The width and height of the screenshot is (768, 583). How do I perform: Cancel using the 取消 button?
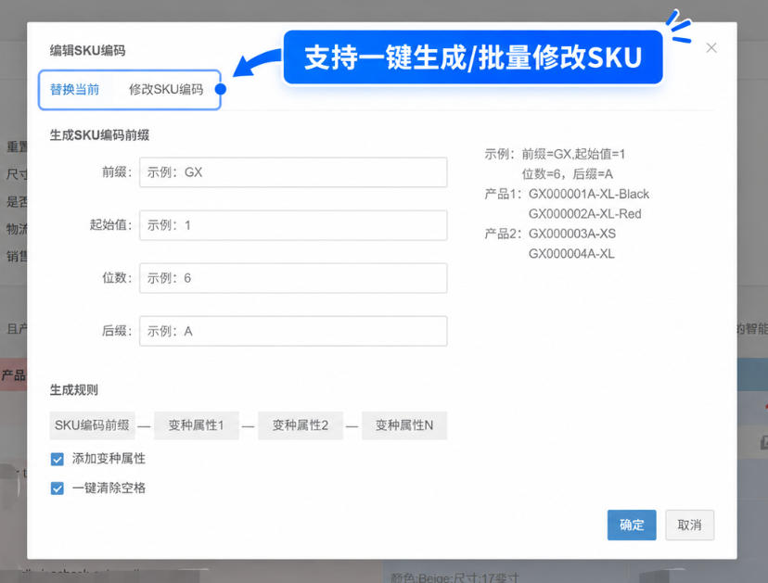coord(689,526)
